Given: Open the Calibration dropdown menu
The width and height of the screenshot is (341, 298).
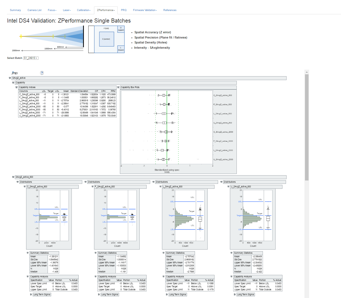Looking at the screenshot, I should 84,10.
